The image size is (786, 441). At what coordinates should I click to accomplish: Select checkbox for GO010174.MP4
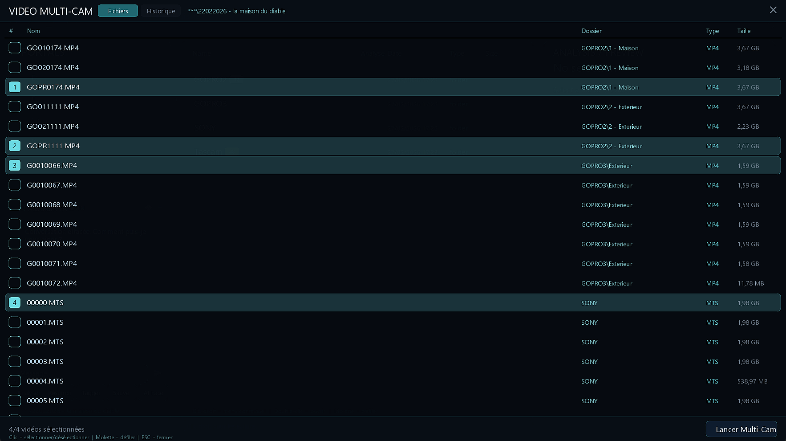(x=15, y=48)
